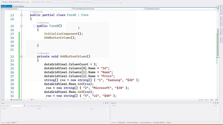This screenshot has height=125, width=223.
Task: Click the vertical editor scrollbar thumb
Action: pos(218,42)
